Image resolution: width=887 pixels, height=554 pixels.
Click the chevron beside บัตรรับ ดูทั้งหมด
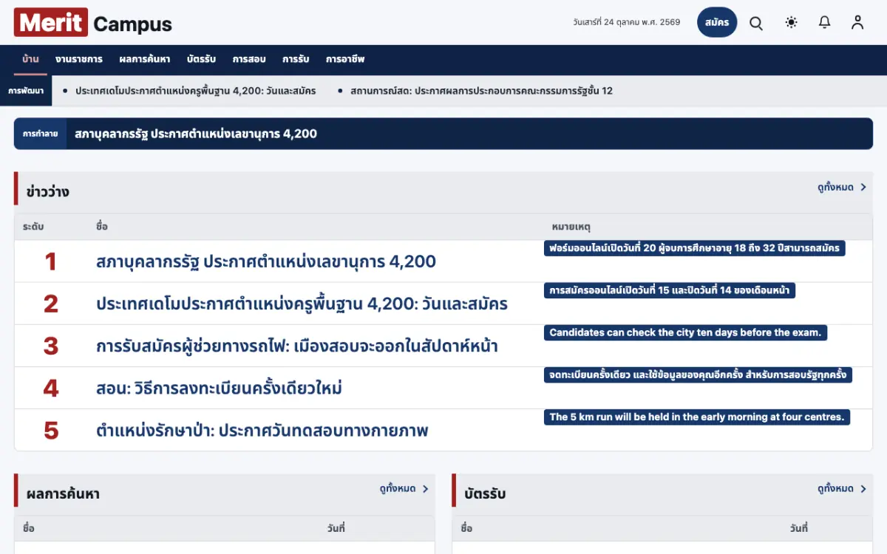pyautogui.click(x=863, y=489)
